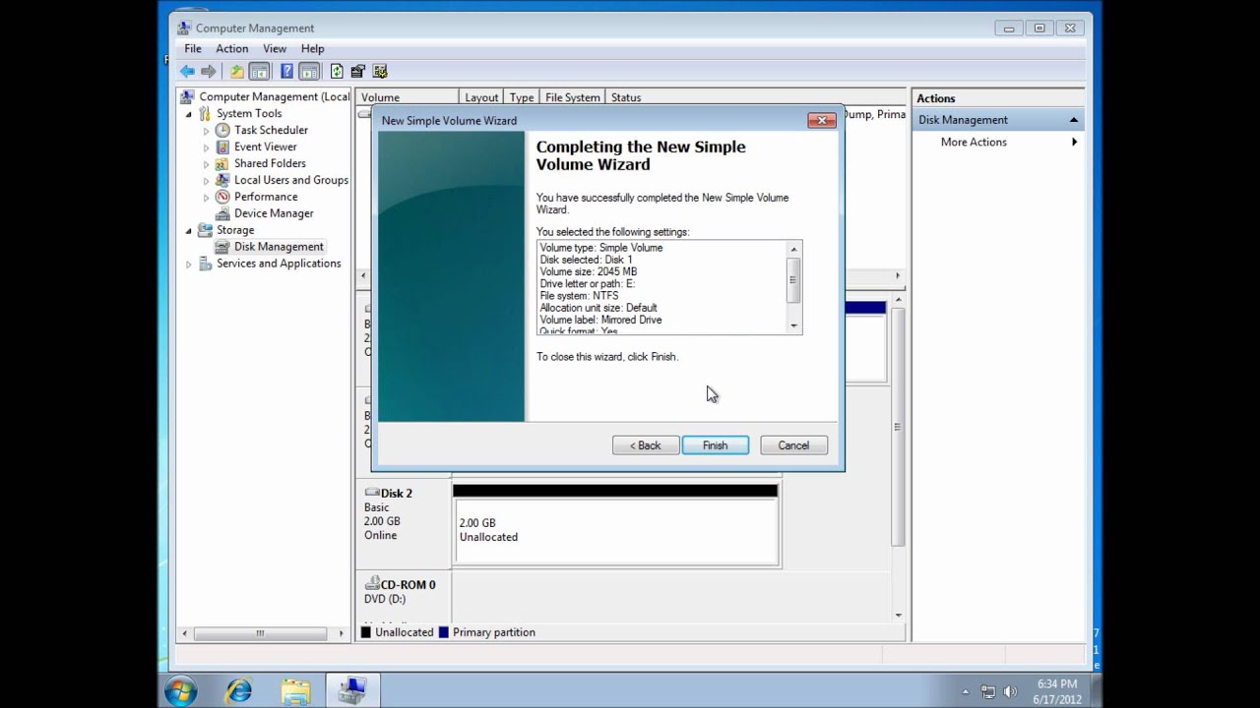Expand the Performance tree node

click(207, 198)
